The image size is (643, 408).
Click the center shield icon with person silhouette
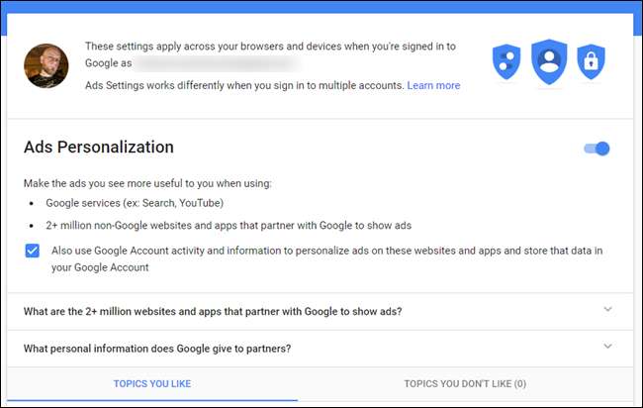click(549, 61)
